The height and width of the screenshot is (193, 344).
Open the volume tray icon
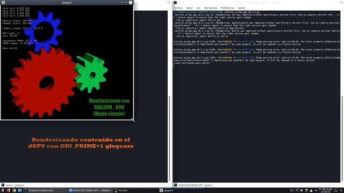(x=302, y=190)
